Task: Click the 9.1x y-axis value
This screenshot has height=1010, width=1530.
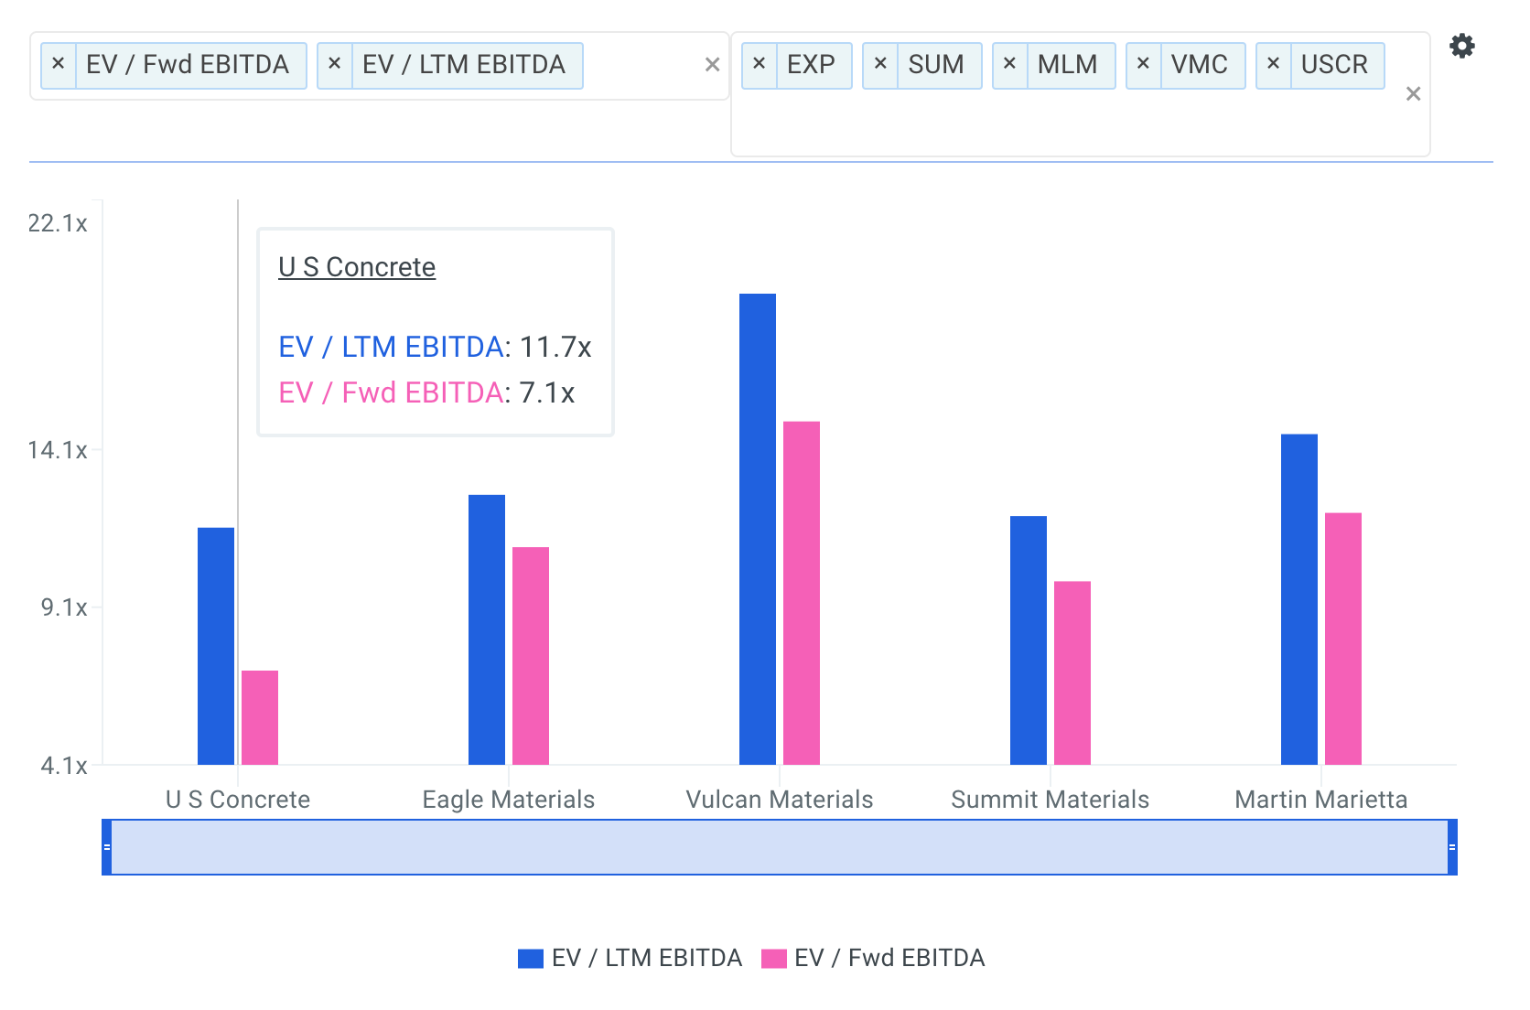Action: [x=64, y=607]
